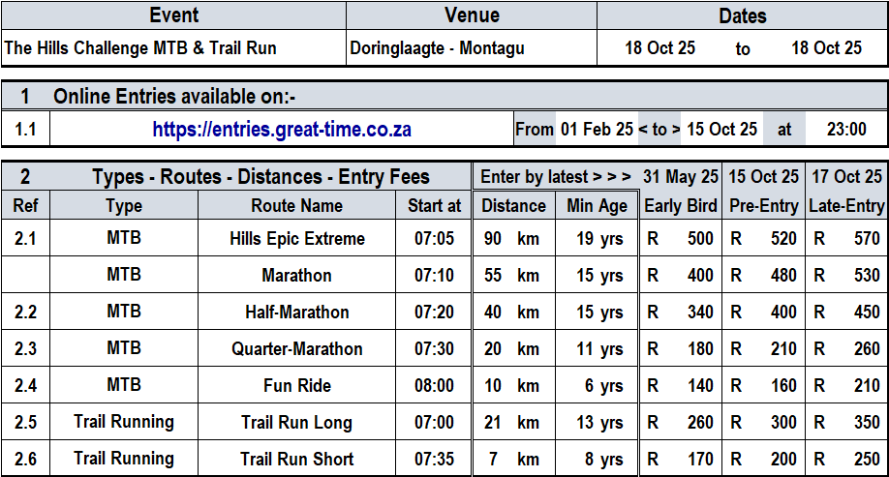
Task: Click the 15 Oct 25 entry closing date
Action: point(721,130)
